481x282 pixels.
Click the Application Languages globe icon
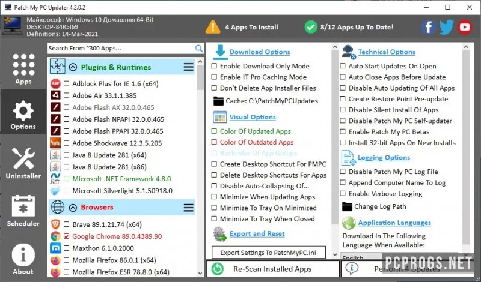coord(349,223)
